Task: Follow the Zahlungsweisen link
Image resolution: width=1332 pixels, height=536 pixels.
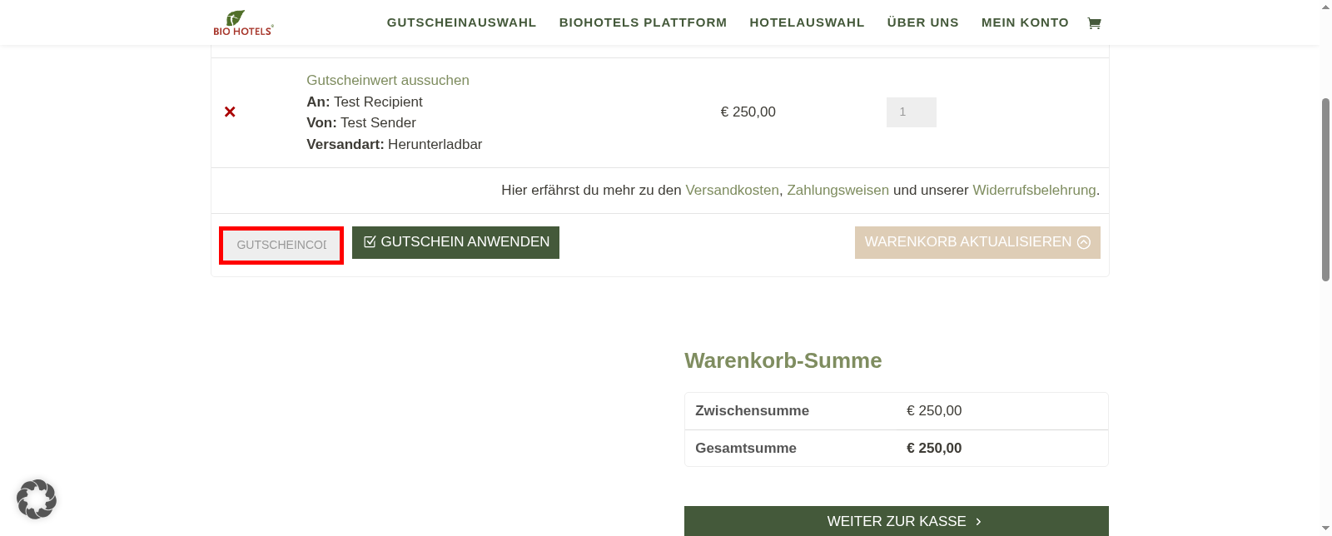Action: [x=837, y=190]
